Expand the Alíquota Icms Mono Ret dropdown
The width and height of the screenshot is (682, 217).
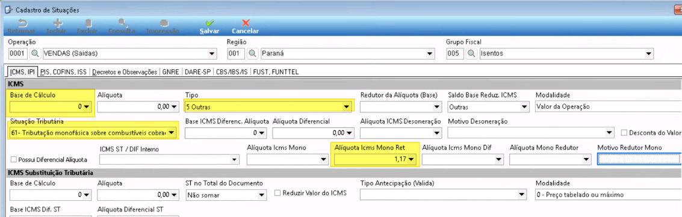(412, 160)
